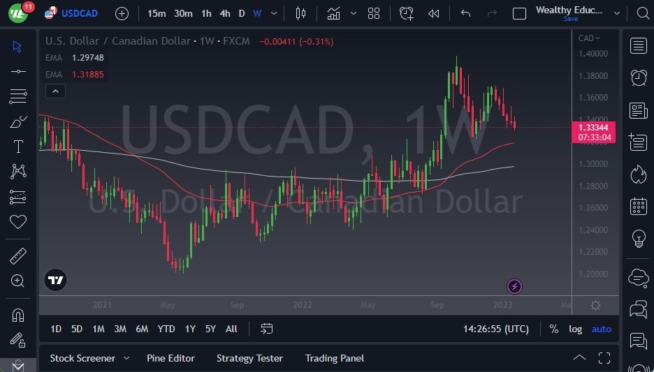Undo the last chart action
Screen dimensions: 654x372
[465, 14]
